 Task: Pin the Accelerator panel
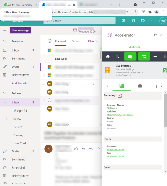[x=155, y=35]
